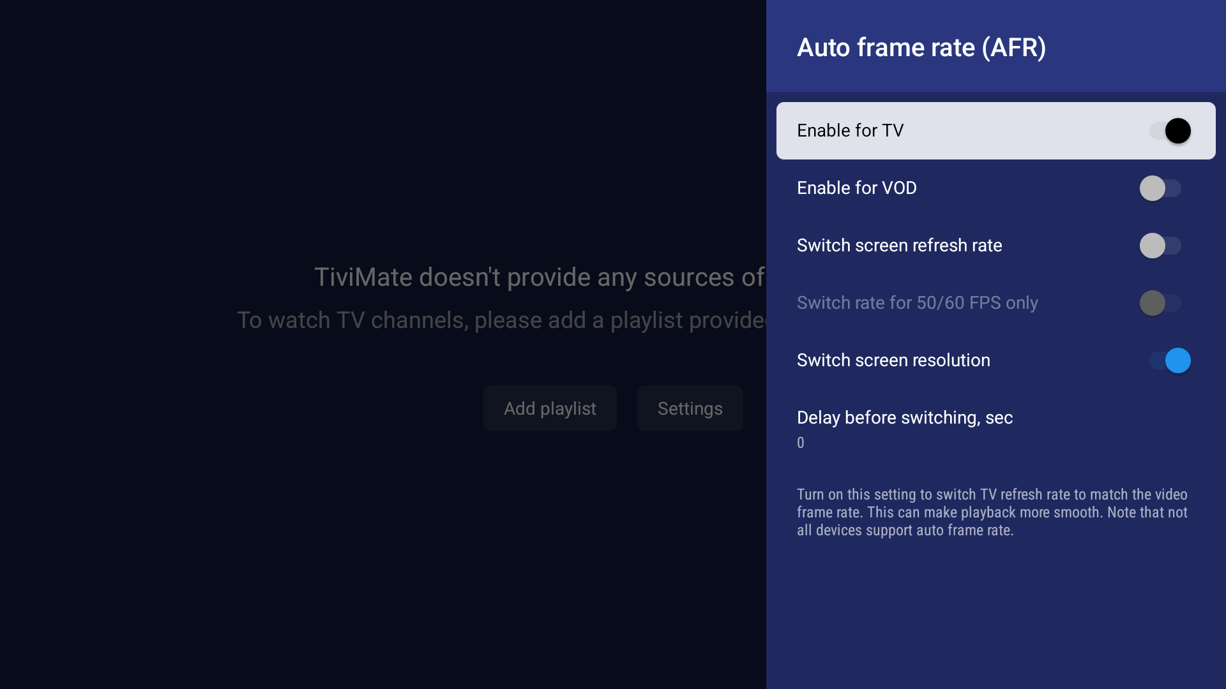
Task: Toggle the Enable for TV switch
Action: (x=1170, y=131)
